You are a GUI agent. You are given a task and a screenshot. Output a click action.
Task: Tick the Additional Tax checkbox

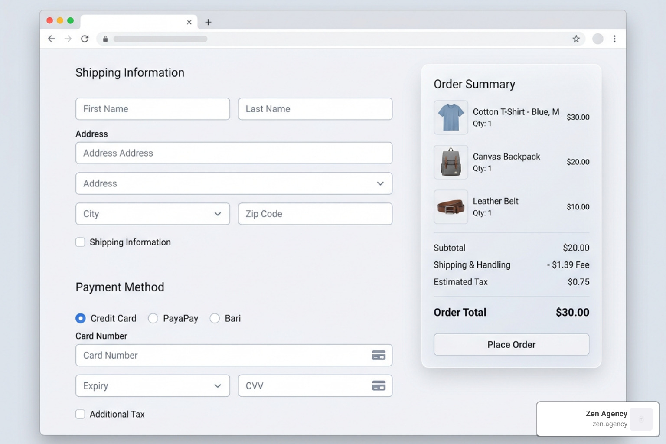pyautogui.click(x=80, y=414)
